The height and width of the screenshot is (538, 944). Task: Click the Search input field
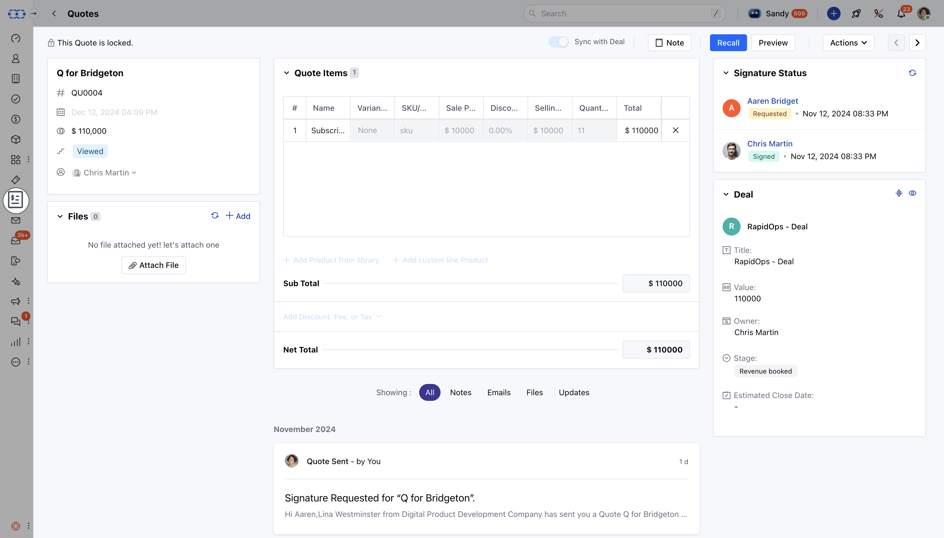625,14
